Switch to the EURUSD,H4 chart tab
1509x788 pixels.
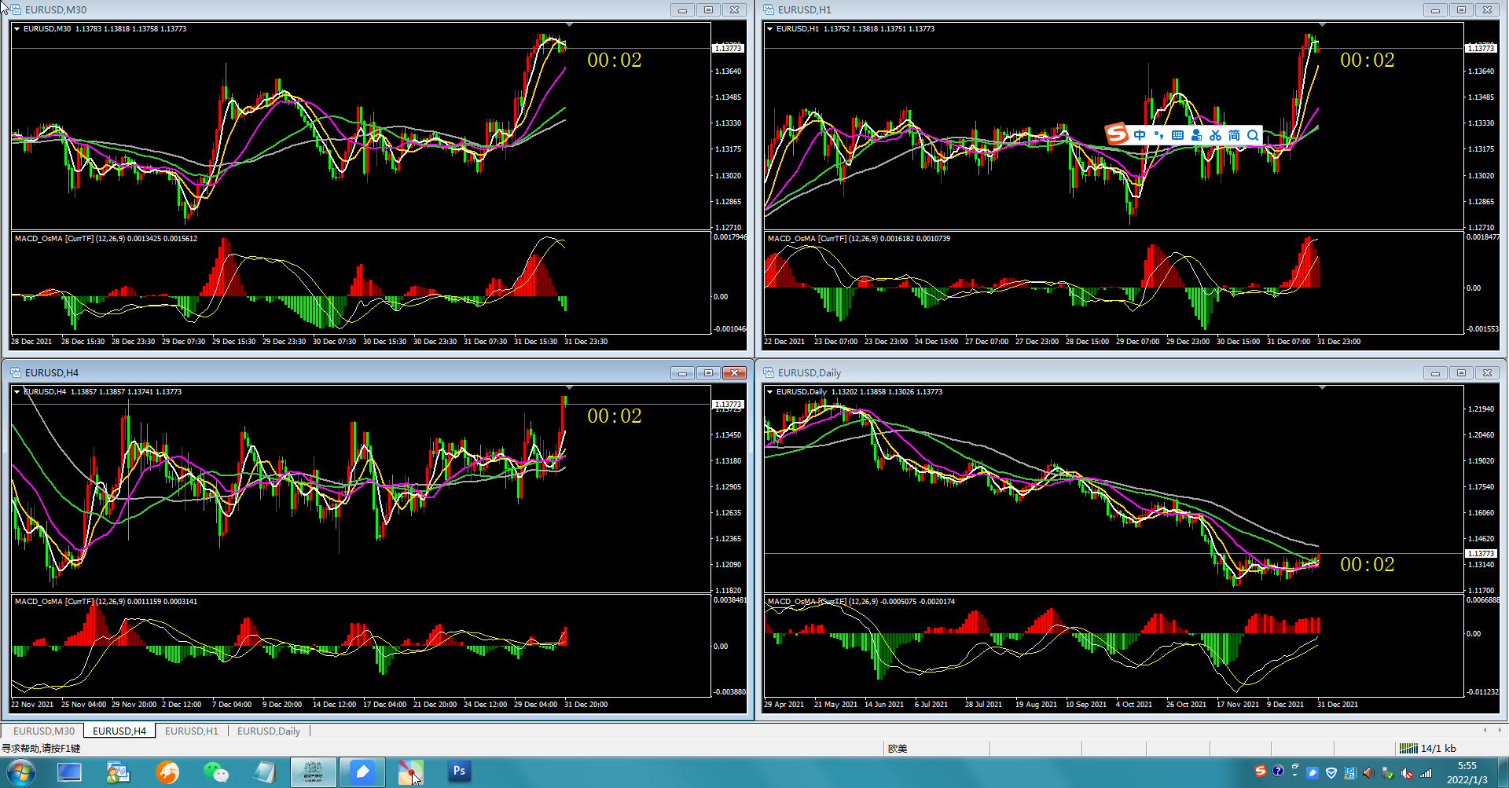tap(119, 731)
